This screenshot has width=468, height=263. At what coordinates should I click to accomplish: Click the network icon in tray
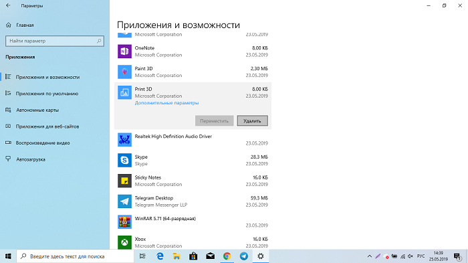[402, 256]
